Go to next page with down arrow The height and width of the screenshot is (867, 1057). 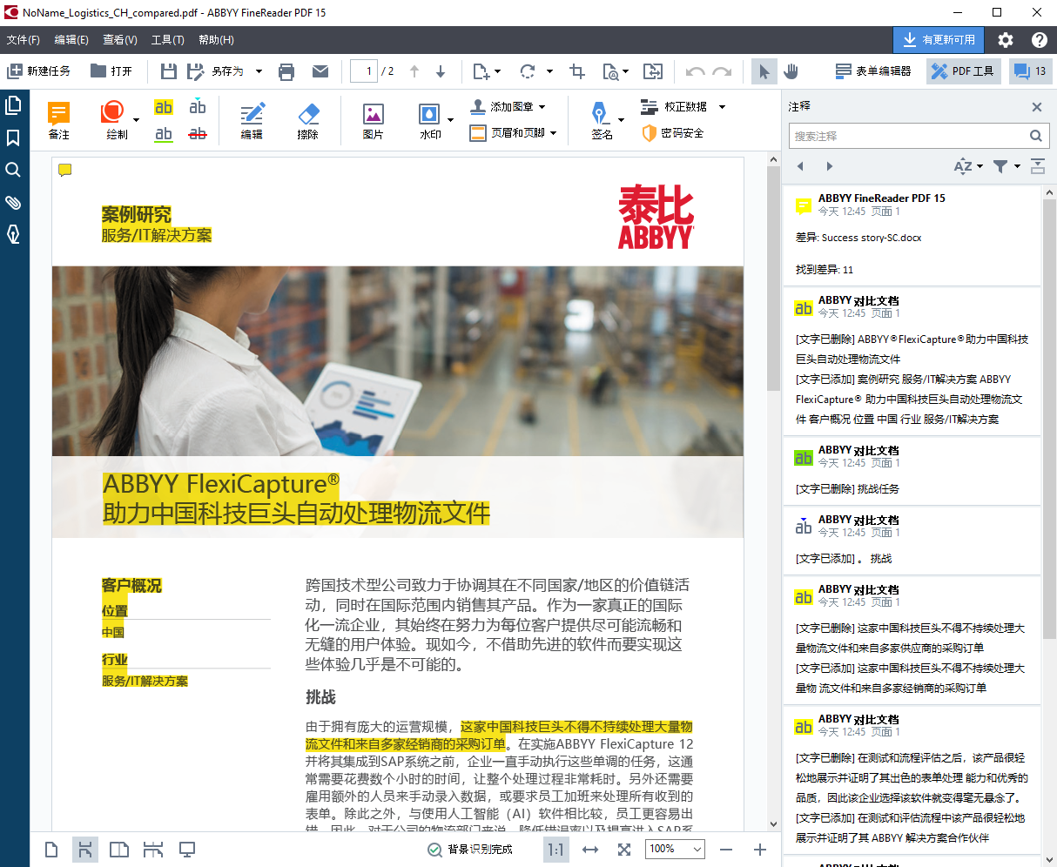tap(441, 71)
